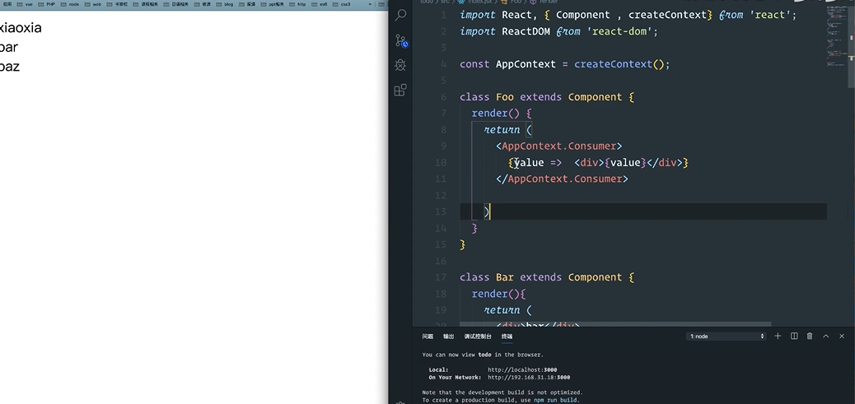The width and height of the screenshot is (855, 404).
Task: Open the Debug view bug icon
Action: pos(401,65)
